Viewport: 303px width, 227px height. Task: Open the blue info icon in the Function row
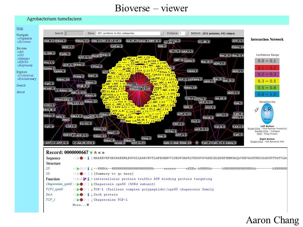click(88, 179)
